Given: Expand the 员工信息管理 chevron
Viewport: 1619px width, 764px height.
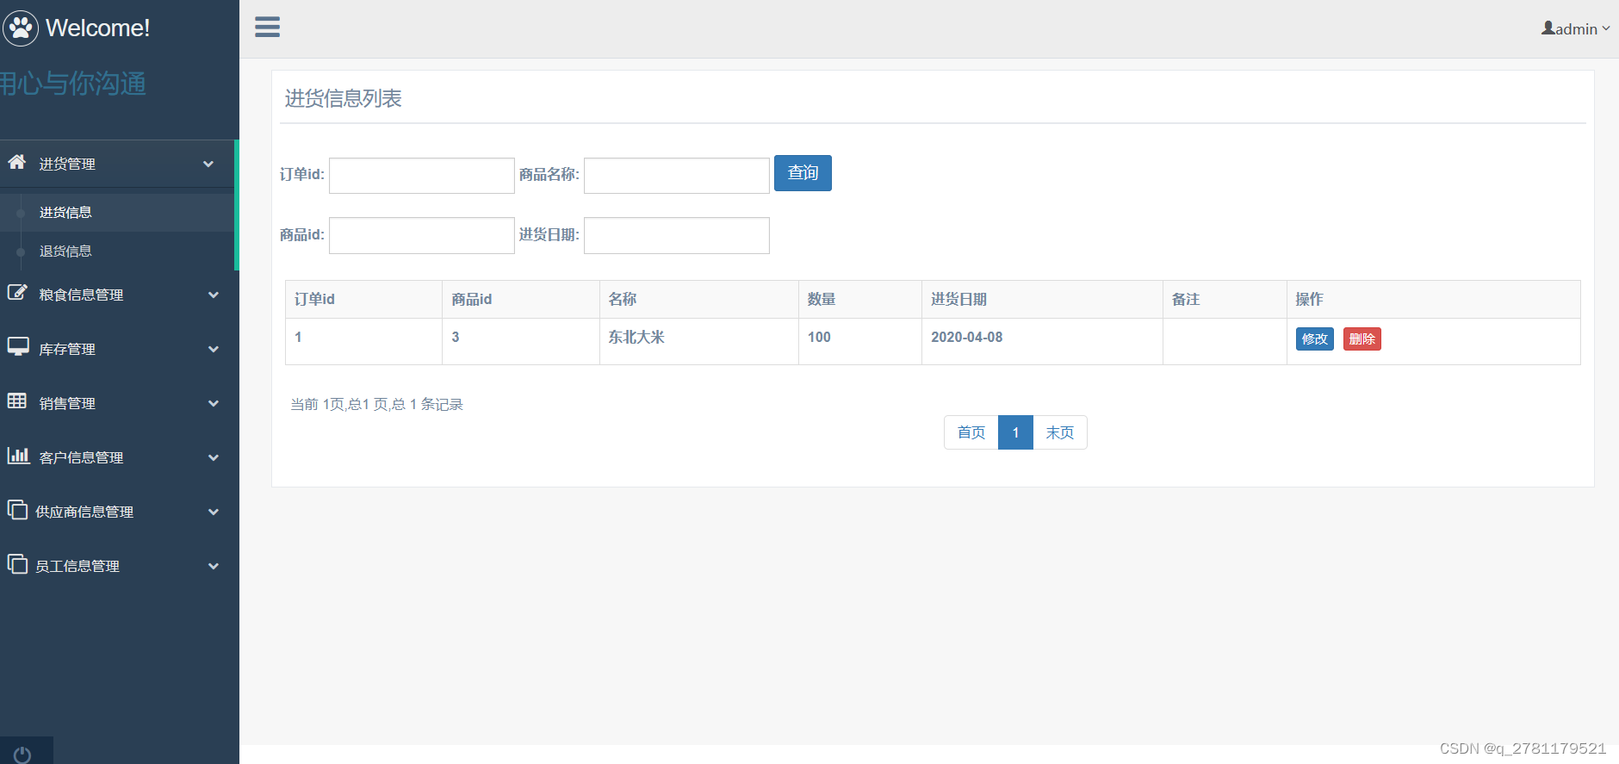Looking at the screenshot, I should click(214, 566).
